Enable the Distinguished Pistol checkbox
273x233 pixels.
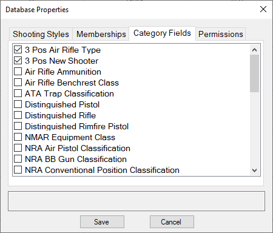[x=18, y=104]
